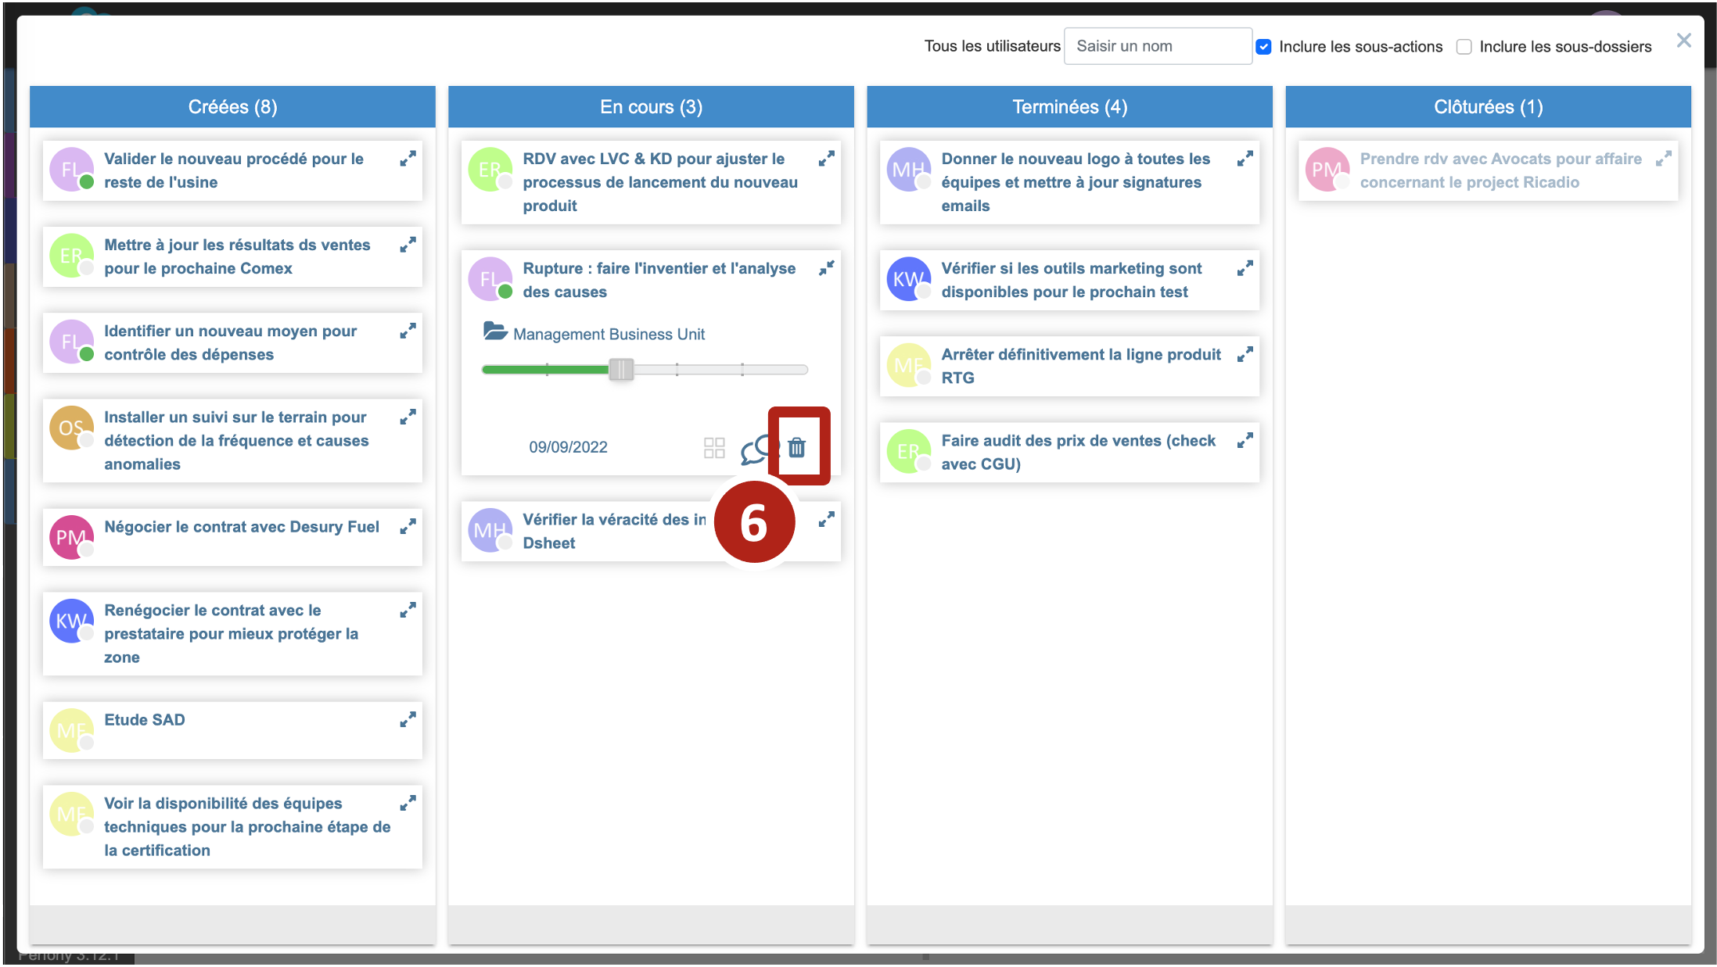Click OS avatar on Installer un suivi card
Image resolution: width=1717 pixels, height=967 pixels.
(71, 428)
